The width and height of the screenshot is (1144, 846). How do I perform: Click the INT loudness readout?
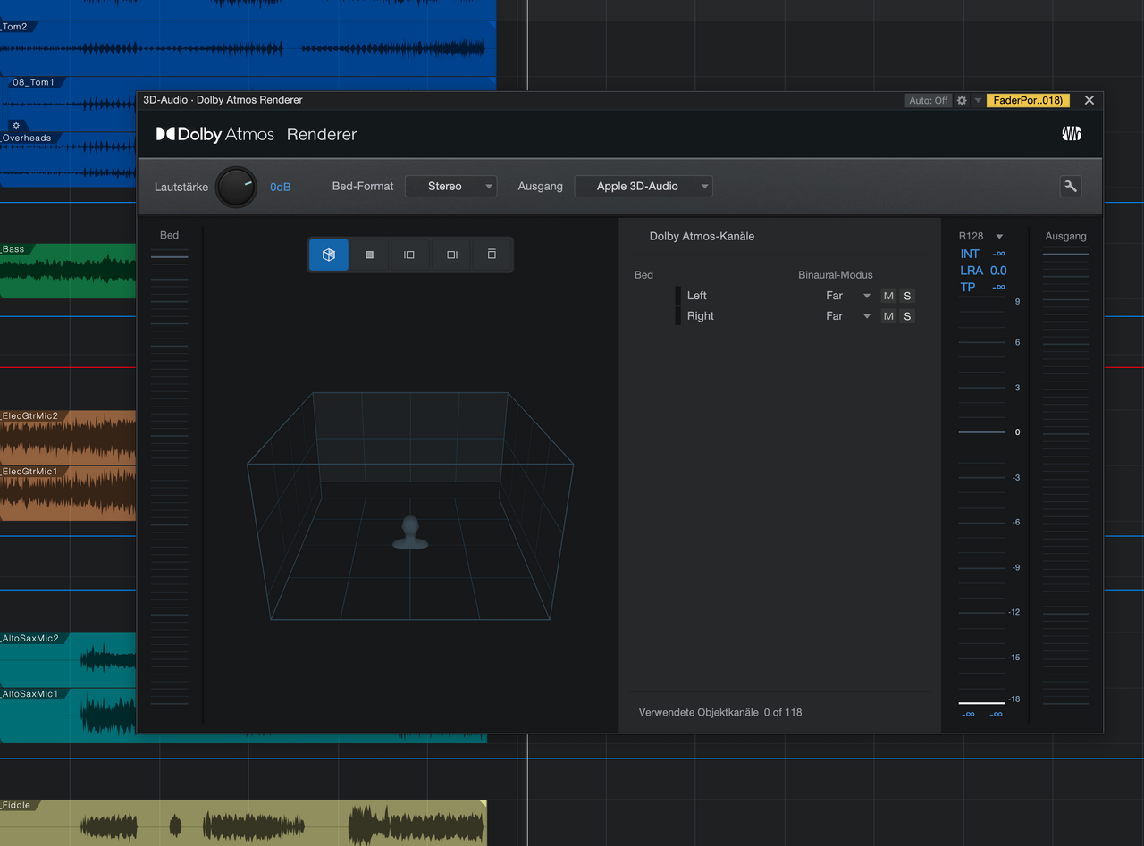[983, 254]
